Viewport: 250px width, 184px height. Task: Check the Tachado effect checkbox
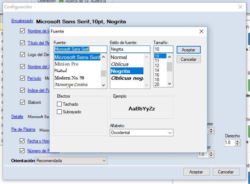coord(59,104)
